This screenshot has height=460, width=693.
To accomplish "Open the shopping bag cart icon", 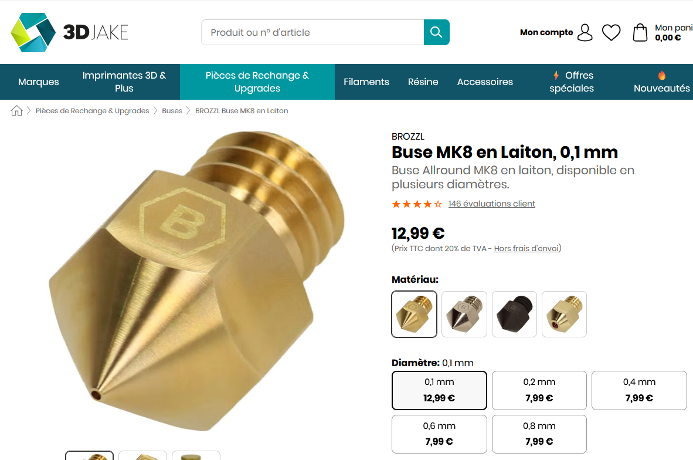I will (640, 32).
